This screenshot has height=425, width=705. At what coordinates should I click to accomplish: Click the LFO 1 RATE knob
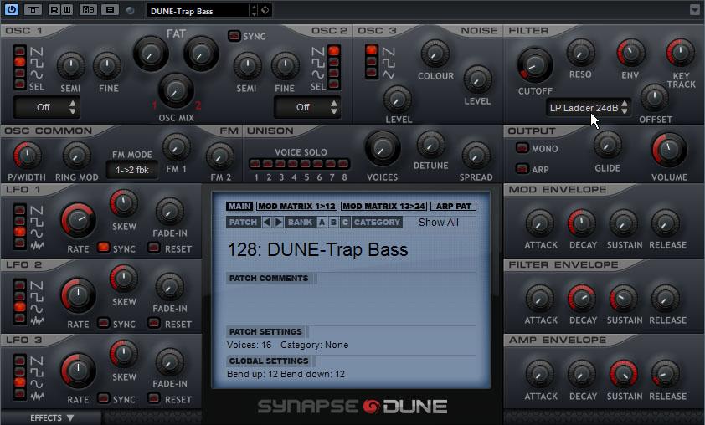[78, 220]
